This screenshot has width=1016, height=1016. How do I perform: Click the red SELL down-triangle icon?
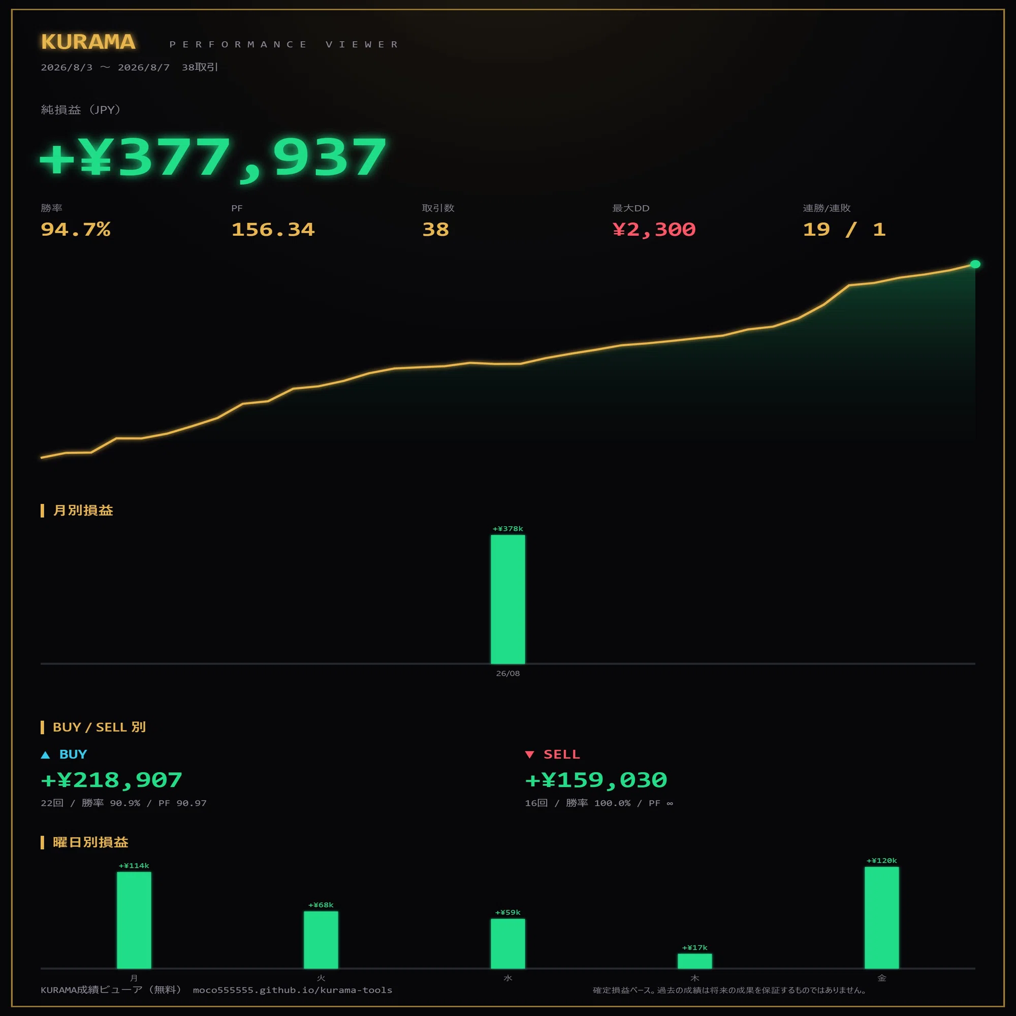[x=529, y=755]
